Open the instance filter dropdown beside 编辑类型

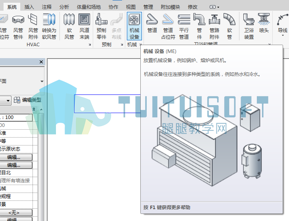click(8, 100)
